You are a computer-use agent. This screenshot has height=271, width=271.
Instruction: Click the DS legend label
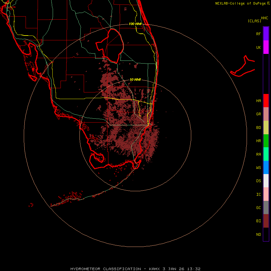click(x=258, y=181)
